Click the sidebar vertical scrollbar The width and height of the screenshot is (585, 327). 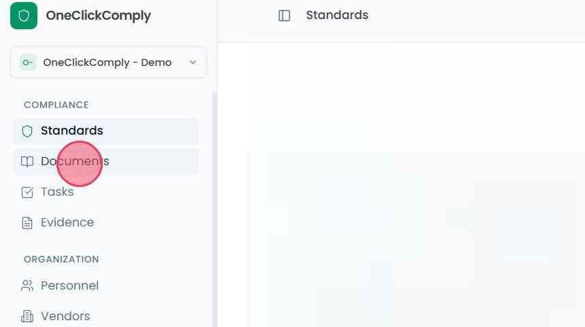tap(214, 209)
